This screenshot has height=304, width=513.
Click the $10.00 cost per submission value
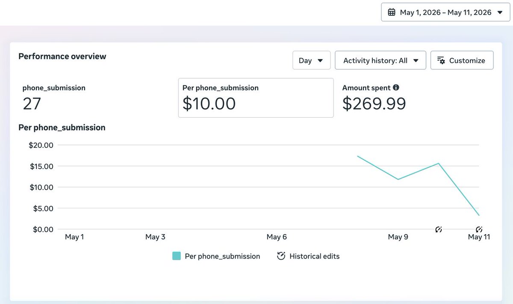coord(209,104)
